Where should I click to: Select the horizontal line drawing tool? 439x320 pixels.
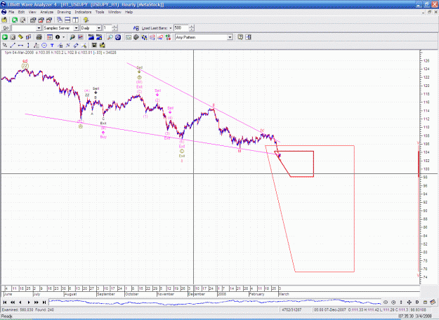tap(20, 46)
